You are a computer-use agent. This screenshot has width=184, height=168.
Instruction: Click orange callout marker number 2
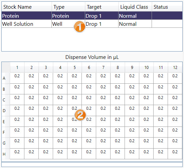[x=80, y=115]
